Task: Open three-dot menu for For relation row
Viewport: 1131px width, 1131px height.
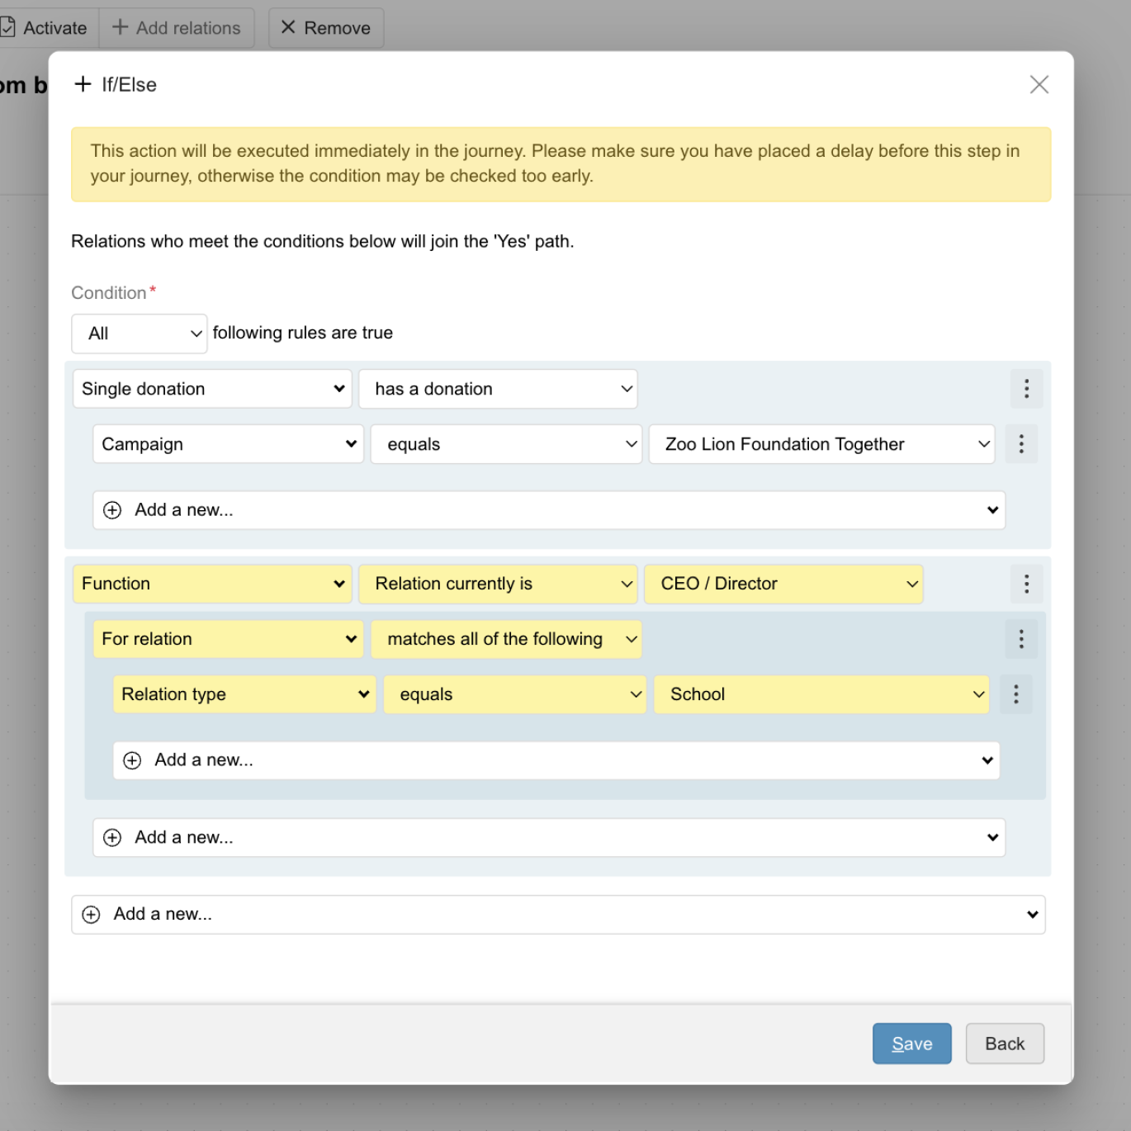Action: coord(1021,639)
